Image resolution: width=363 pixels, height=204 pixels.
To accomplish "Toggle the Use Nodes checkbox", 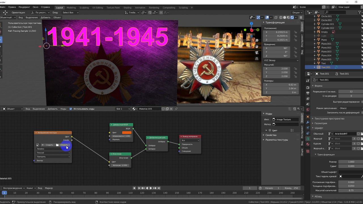I will (71, 109).
